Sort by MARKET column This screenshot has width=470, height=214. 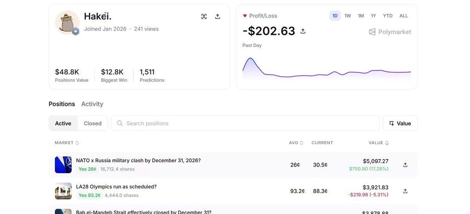[67, 143]
